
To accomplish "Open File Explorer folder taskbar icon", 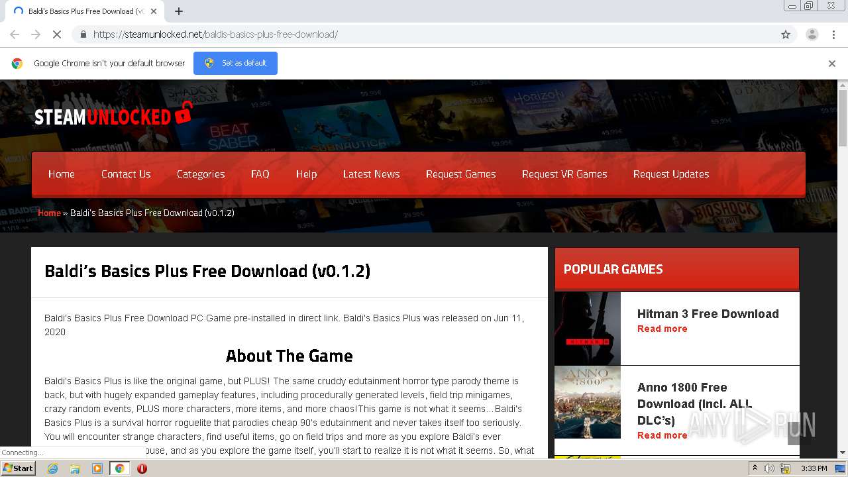I will click(75, 468).
